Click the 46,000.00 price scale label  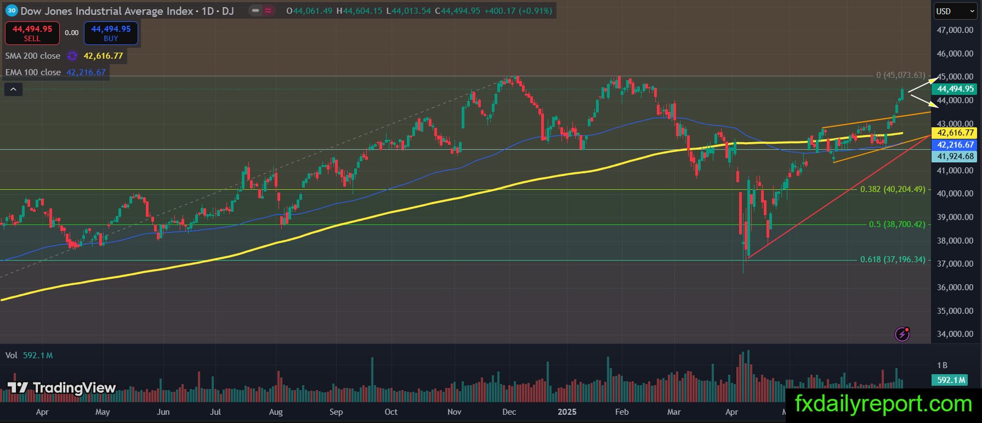tap(955, 54)
